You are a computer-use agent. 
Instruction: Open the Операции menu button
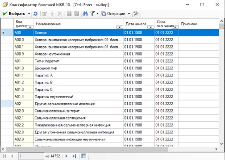click(113, 14)
